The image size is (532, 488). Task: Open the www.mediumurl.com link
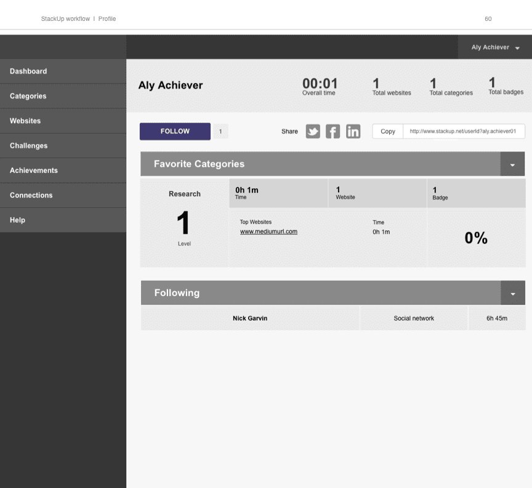click(268, 232)
